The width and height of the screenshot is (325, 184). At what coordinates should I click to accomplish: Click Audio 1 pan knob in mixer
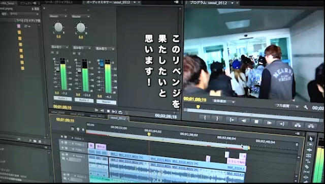[x=58, y=27]
